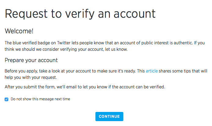Click the 'Welcome!' subheading
212x126 pixels.
click(19, 31)
